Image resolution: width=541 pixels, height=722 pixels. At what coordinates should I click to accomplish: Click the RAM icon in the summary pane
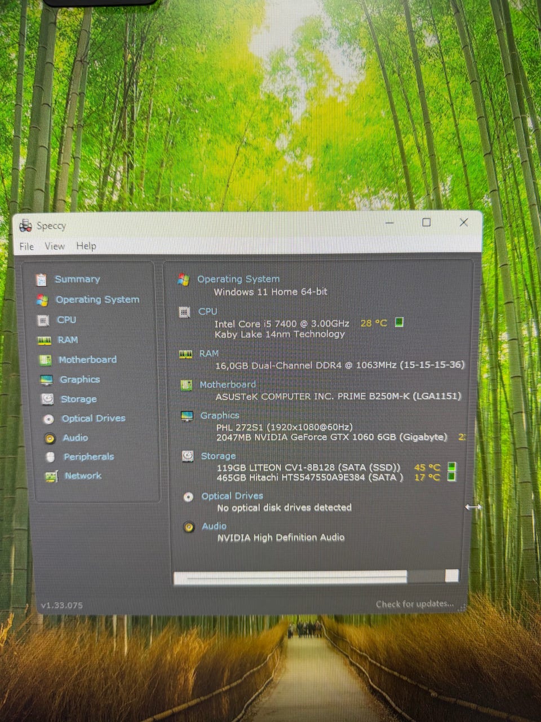tap(185, 354)
